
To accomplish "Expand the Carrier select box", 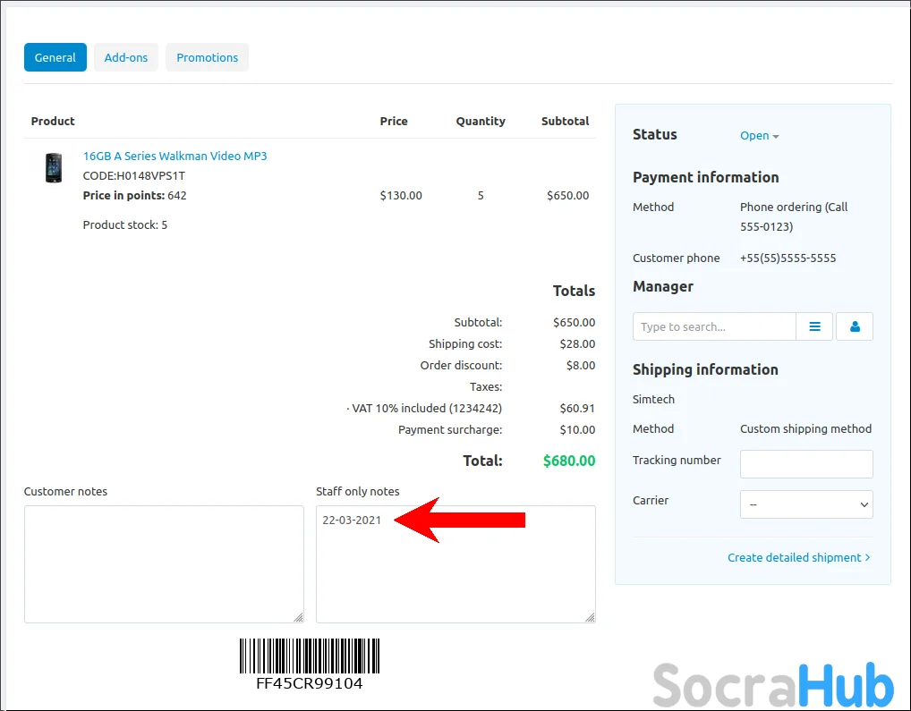I will click(806, 504).
